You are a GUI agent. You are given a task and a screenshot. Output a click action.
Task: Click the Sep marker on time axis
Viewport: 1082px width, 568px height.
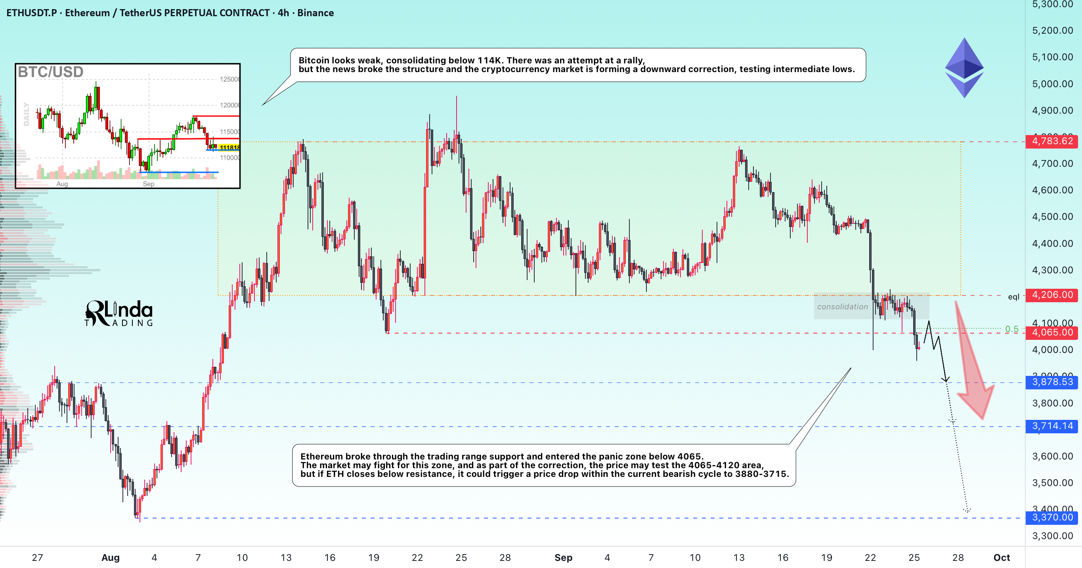click(x=563, y=558)
